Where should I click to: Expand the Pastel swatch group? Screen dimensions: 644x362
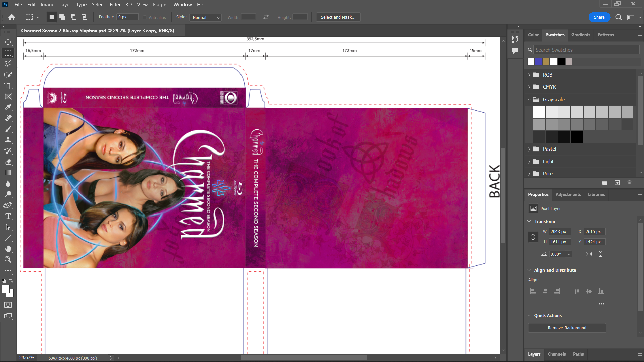(x=529, y=149)
